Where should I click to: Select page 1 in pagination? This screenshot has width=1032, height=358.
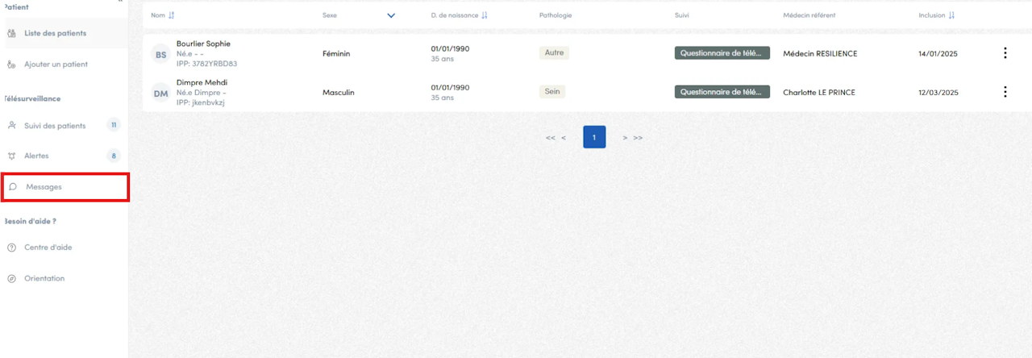pyautogui.click(x=594, y=137)
